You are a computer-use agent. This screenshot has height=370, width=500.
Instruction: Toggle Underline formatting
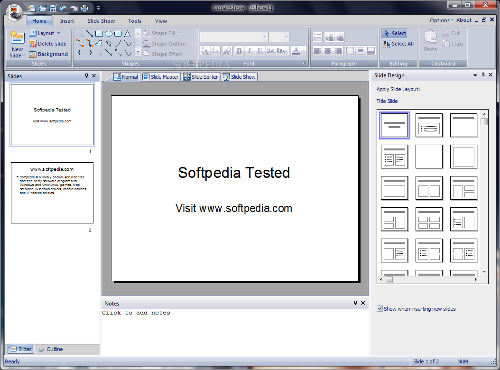click(260, 51)
